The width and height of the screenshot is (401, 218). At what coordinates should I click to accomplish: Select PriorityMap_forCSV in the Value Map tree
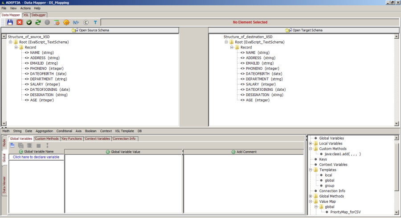click(345, 212)
